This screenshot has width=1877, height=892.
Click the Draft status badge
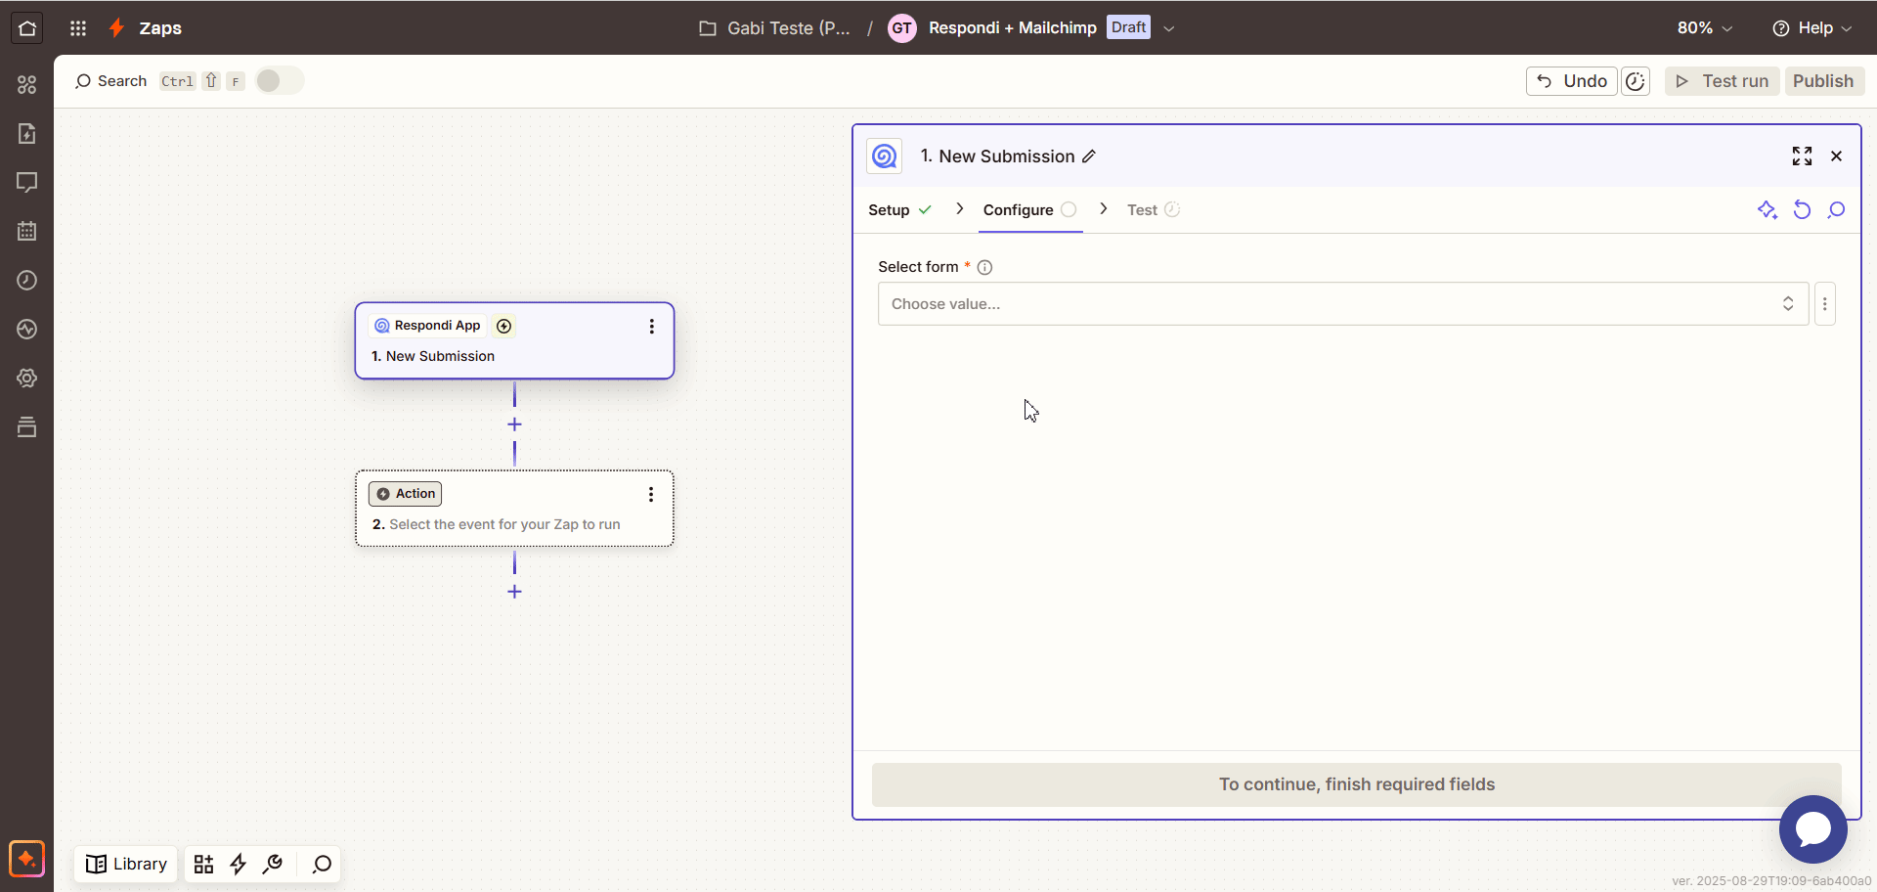pos(1128,27)
